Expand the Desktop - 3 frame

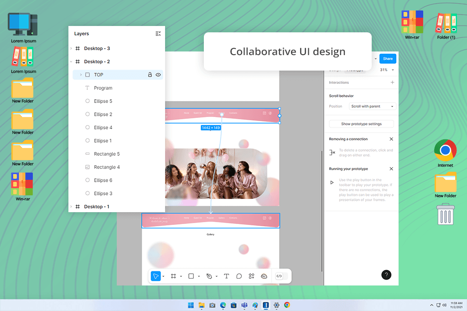(x=71, y=48)
